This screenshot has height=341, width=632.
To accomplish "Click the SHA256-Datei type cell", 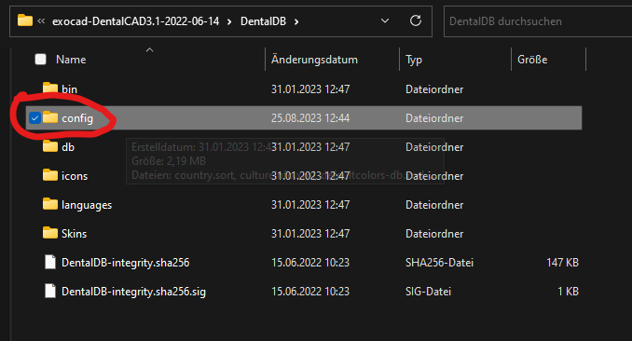I will (x=439, y=263).
